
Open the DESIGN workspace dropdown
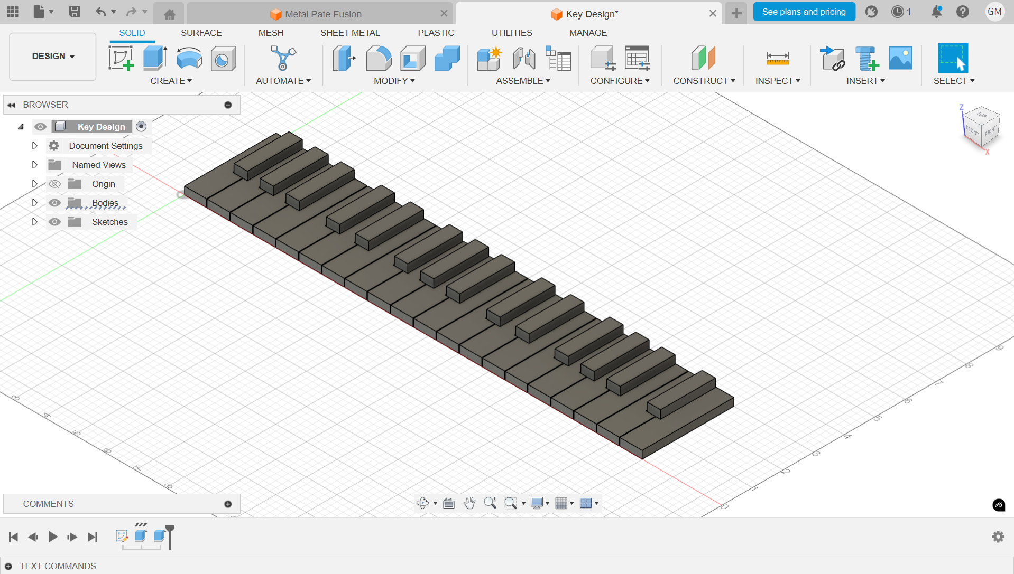coord(53,57)
